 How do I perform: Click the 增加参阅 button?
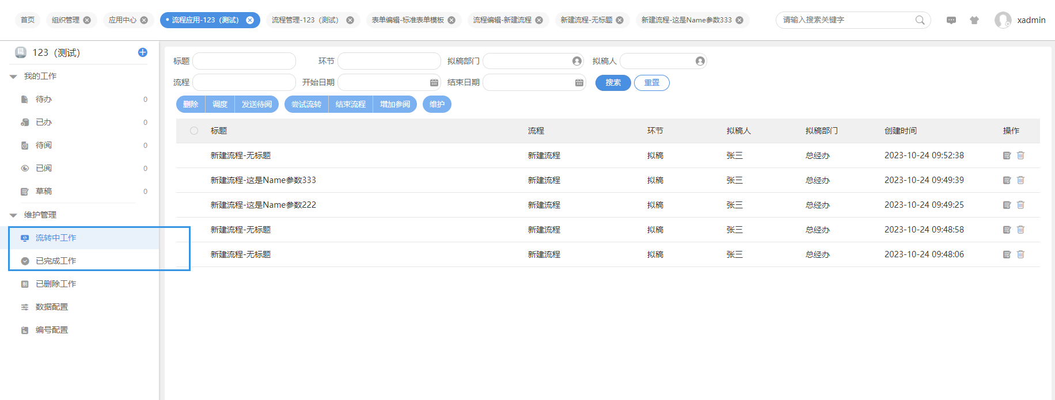395,104
